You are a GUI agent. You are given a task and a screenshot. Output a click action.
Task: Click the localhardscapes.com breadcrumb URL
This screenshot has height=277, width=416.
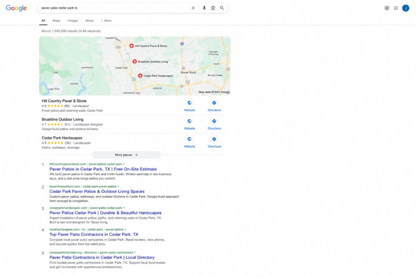[x=86, y=230]
